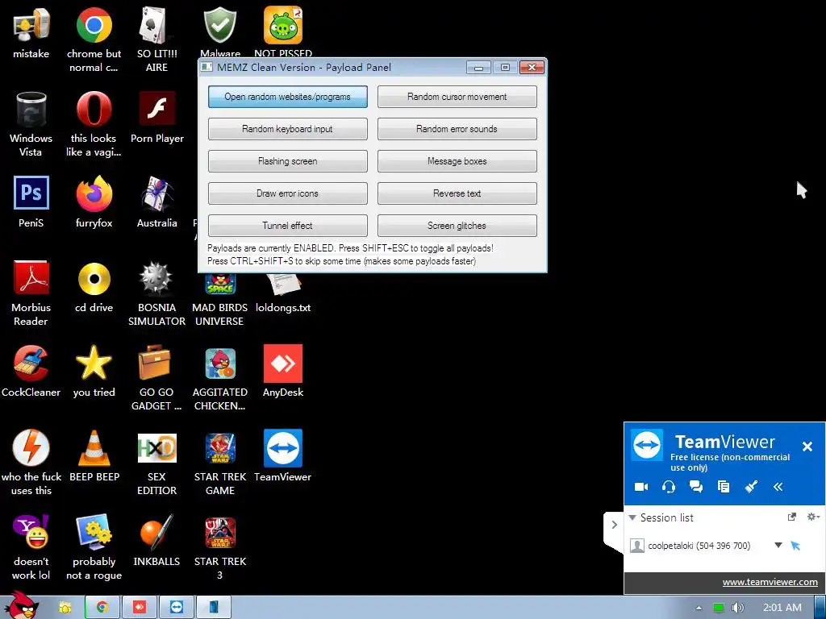
Task: Open Session list gear settings dropdown
Action: (x=813, y=517)
